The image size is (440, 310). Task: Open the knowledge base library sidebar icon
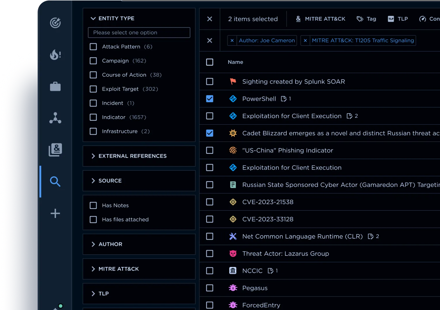pos(55,150)
